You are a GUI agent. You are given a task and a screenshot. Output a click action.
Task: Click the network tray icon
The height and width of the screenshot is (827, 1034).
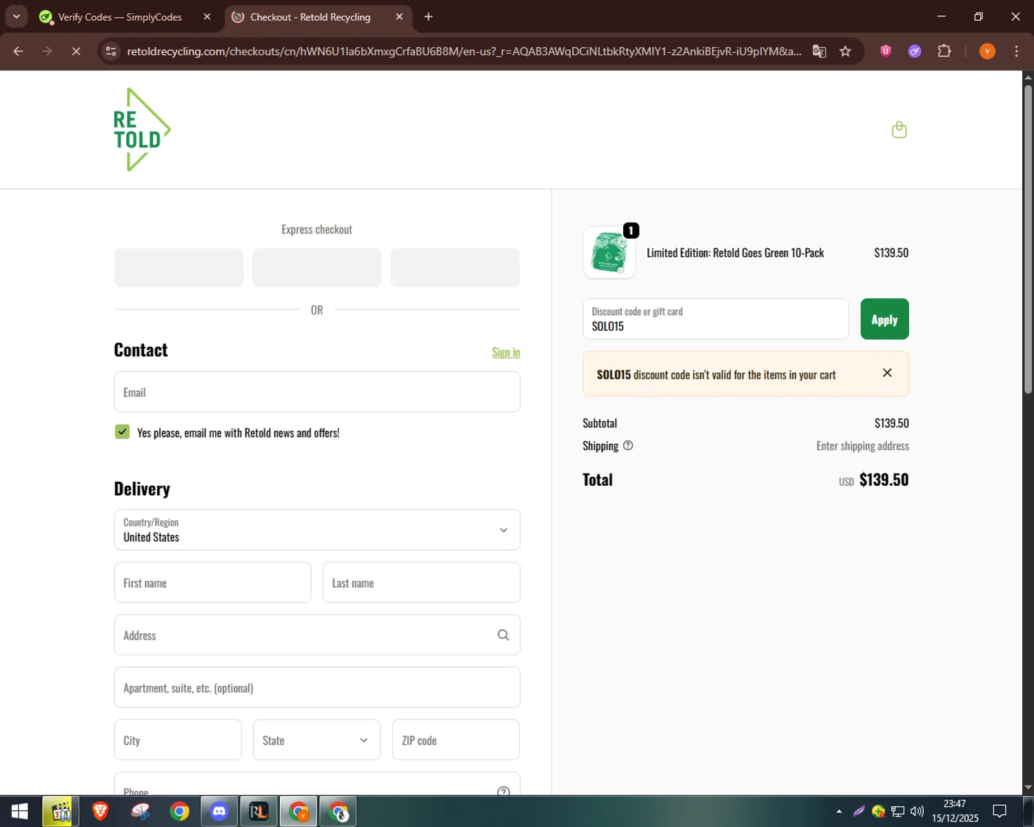898,811
